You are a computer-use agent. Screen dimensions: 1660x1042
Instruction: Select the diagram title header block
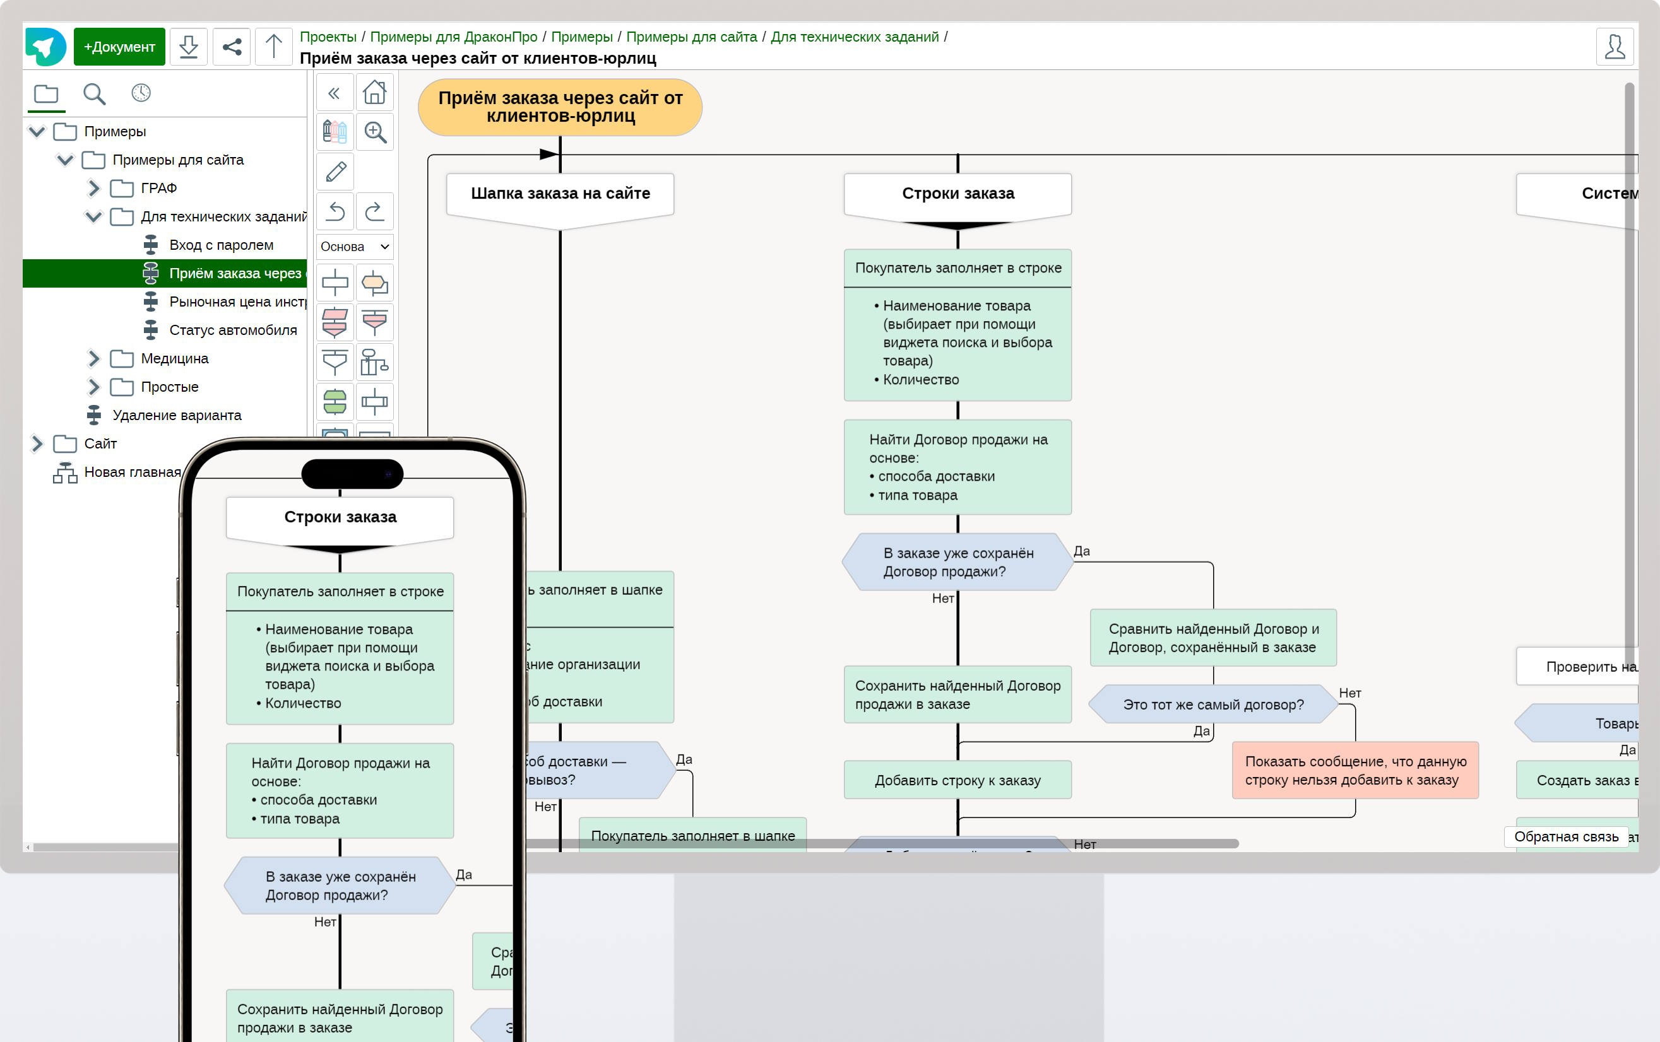pyautogui.click(x=560, y=107)
